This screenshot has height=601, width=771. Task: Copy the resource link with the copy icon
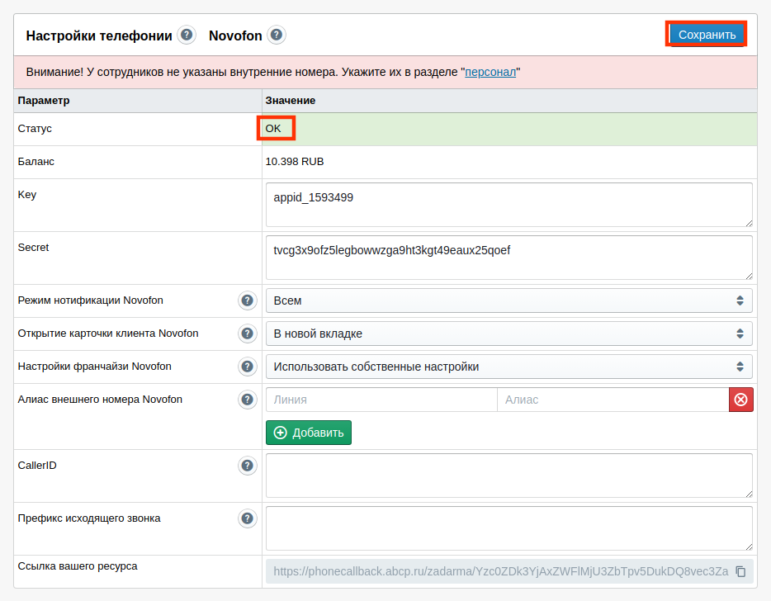[740, 571]
